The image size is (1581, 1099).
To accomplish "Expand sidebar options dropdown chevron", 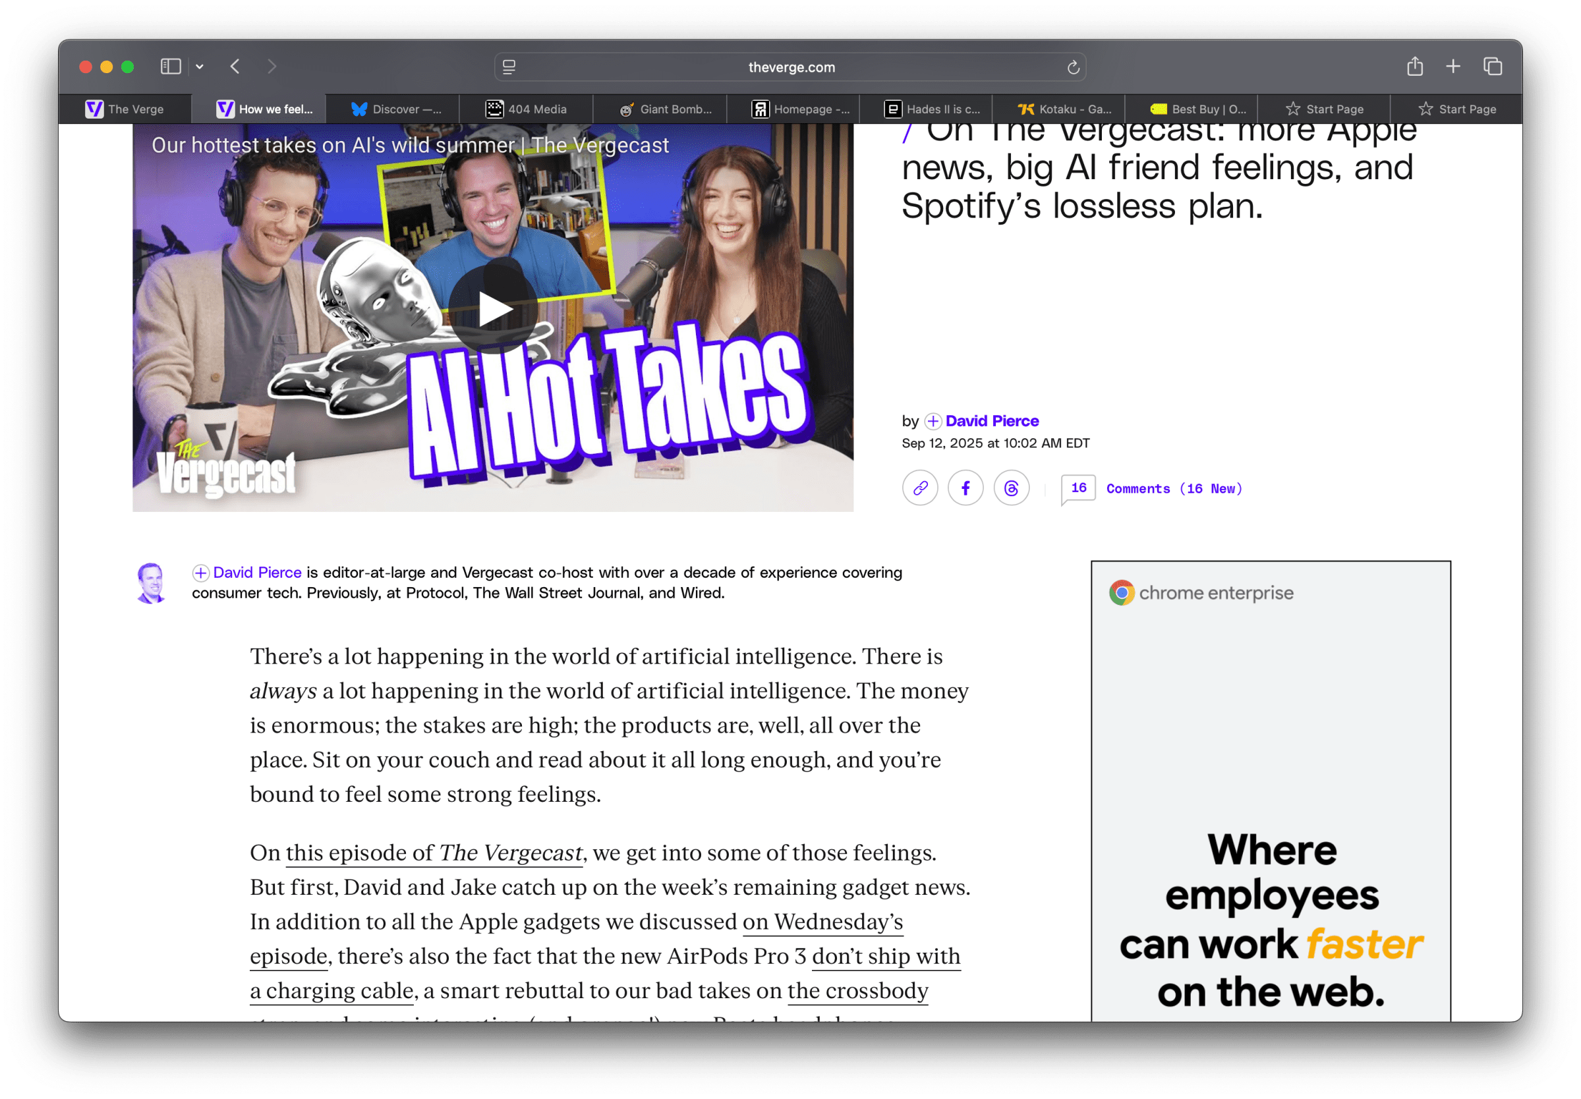I will tap(200, 67).
